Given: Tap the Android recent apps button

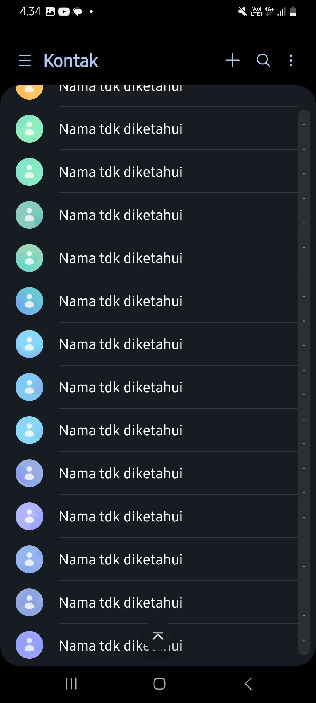Looking at the screenshot, I should tap(71, 684).
